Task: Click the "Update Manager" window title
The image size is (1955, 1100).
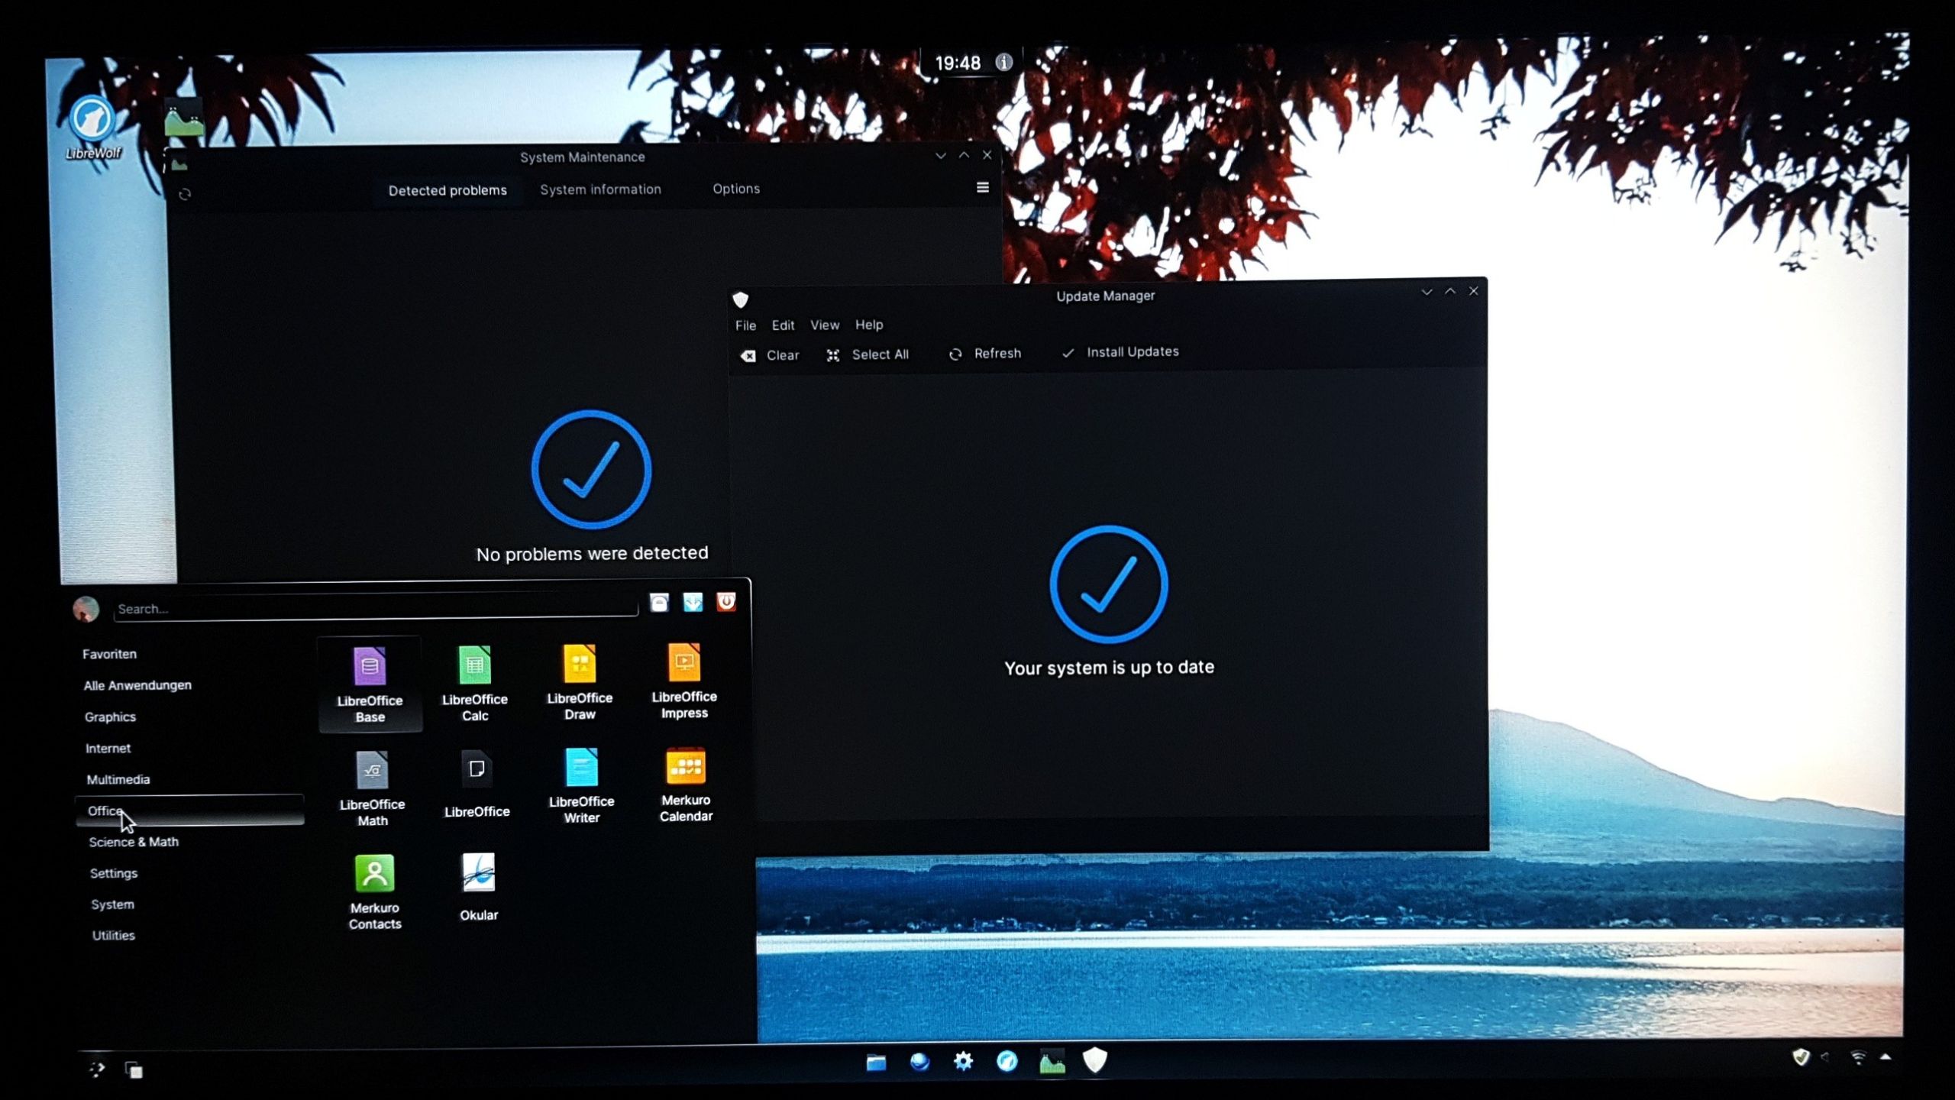Action: (x=1105, y=296)
